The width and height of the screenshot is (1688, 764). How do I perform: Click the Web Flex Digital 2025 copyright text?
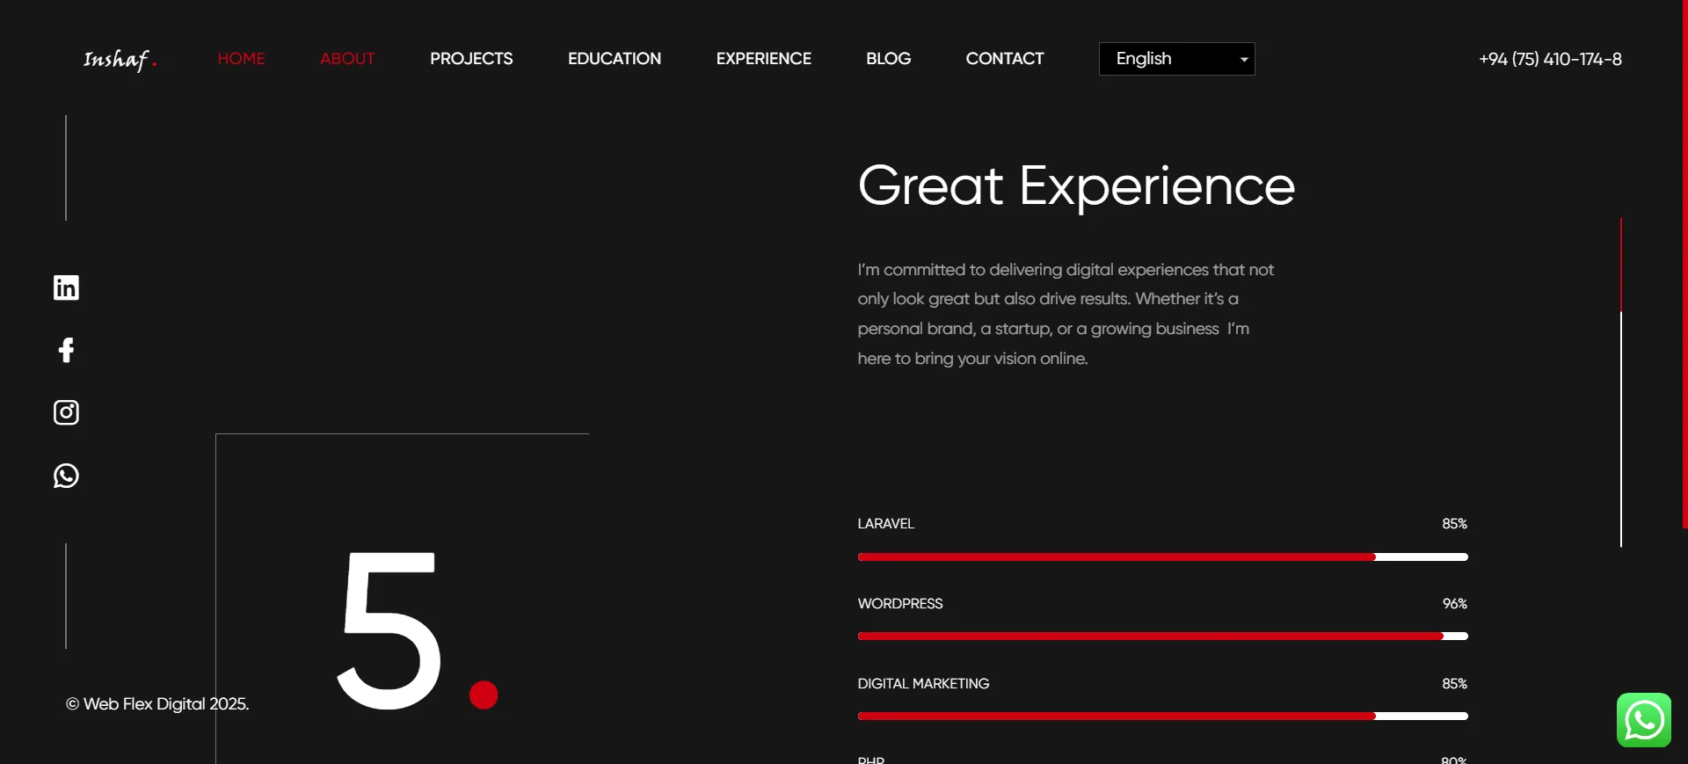point(157,704)
